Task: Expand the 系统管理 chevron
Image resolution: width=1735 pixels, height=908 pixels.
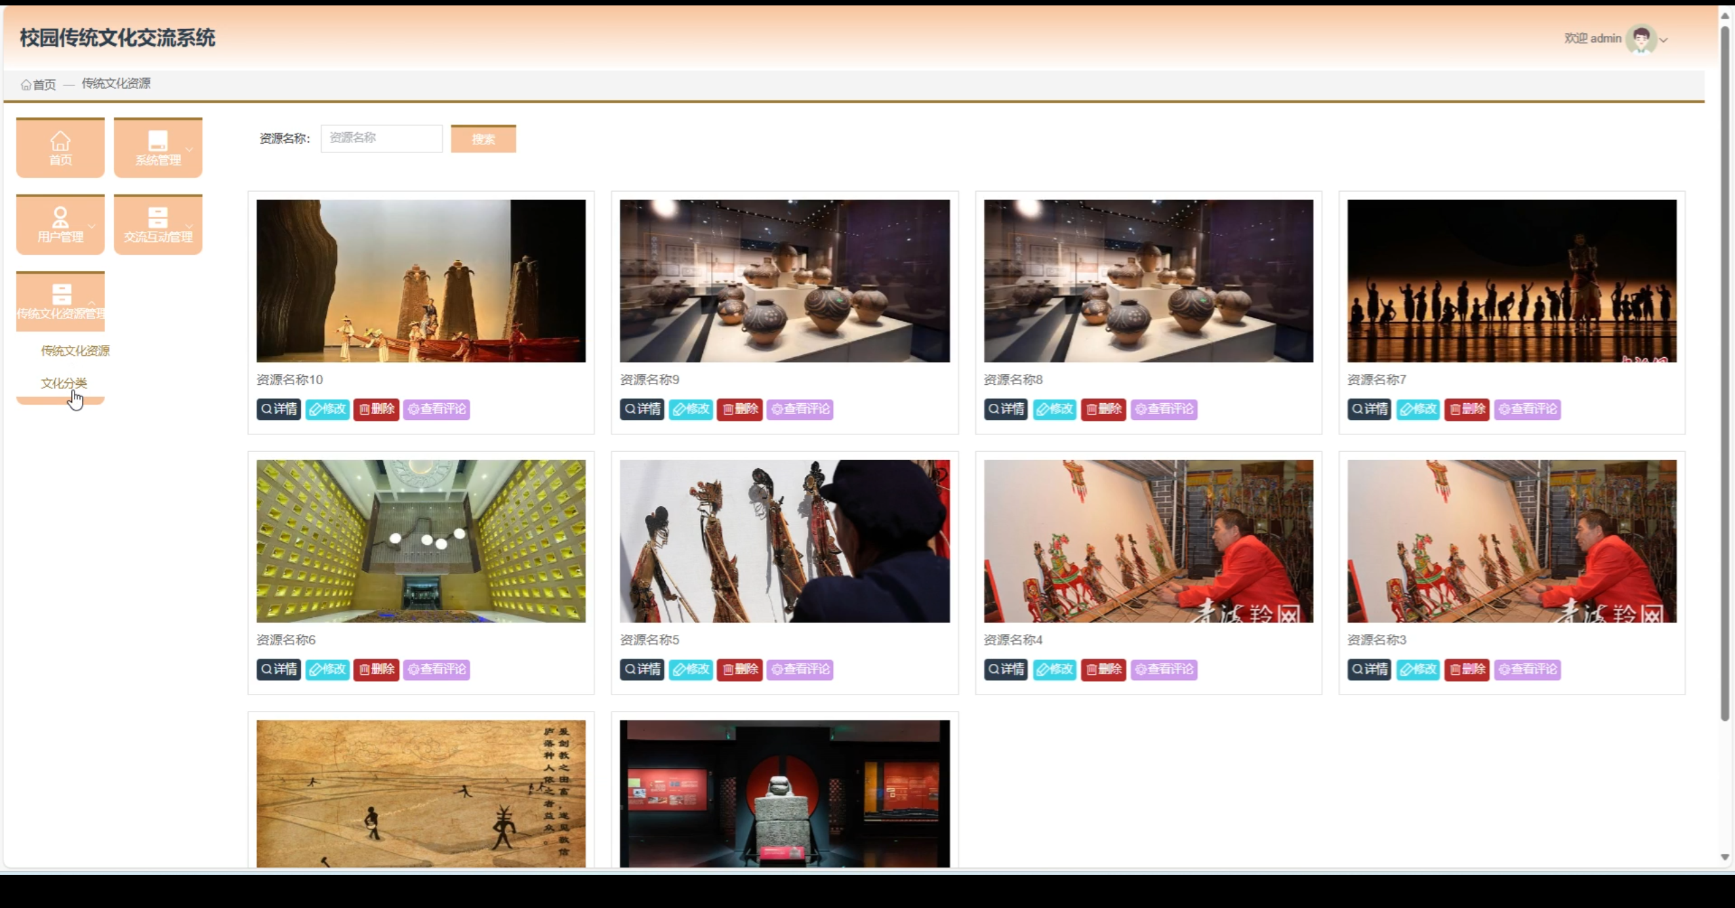Action: pos(189,149)
